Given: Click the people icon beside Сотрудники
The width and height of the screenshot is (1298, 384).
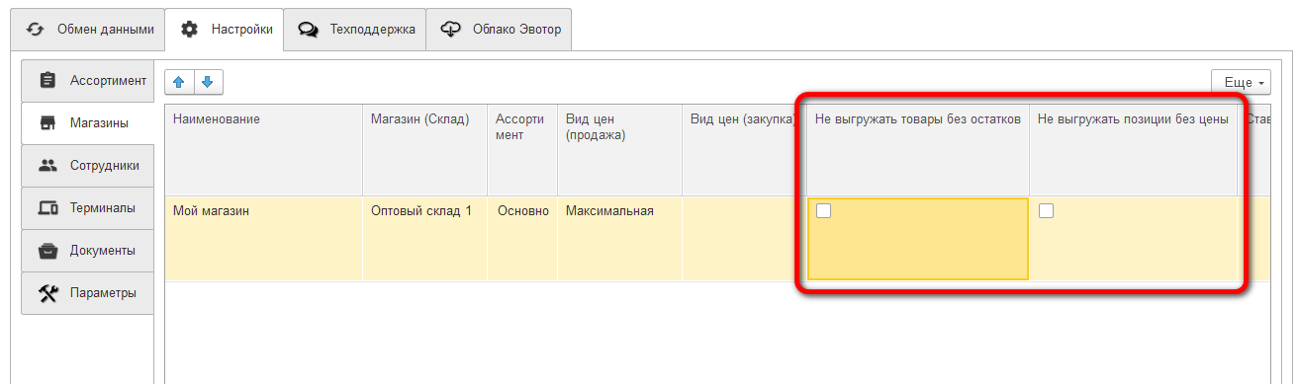Looking at the screenshot, I should click(46, 166).
